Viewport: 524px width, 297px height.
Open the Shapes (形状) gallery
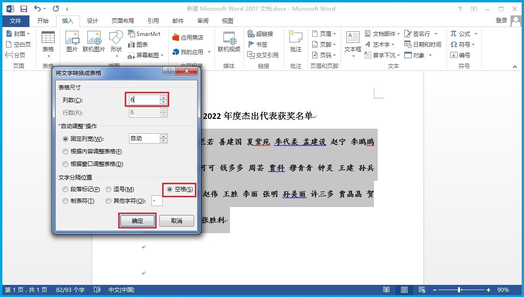pyautogui.click(x=116, y=43)
